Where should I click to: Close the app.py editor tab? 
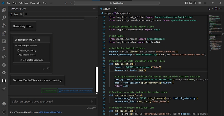pos(116,9)
